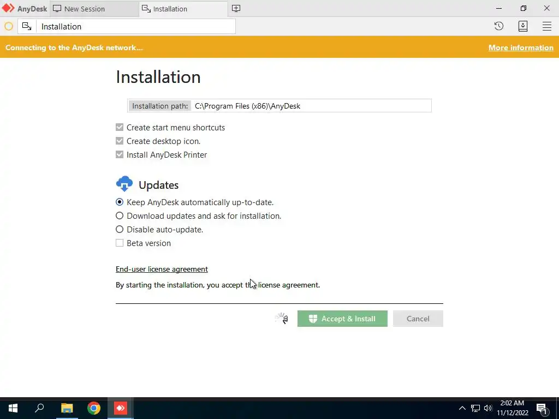The height and width of the screenshot is (419, 559).
Task: Close the AnyDesk window
Action: point(546,8)
